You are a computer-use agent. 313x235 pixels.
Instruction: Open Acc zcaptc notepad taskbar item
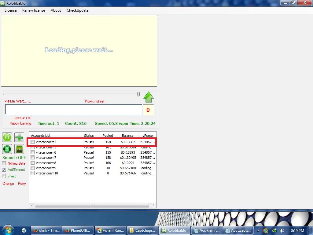[238, 230]
